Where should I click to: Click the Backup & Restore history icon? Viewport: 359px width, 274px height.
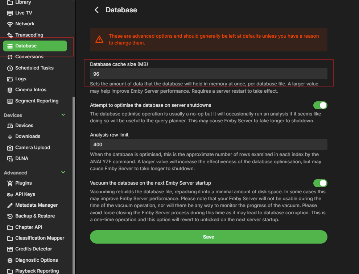[x=10, y=216]
